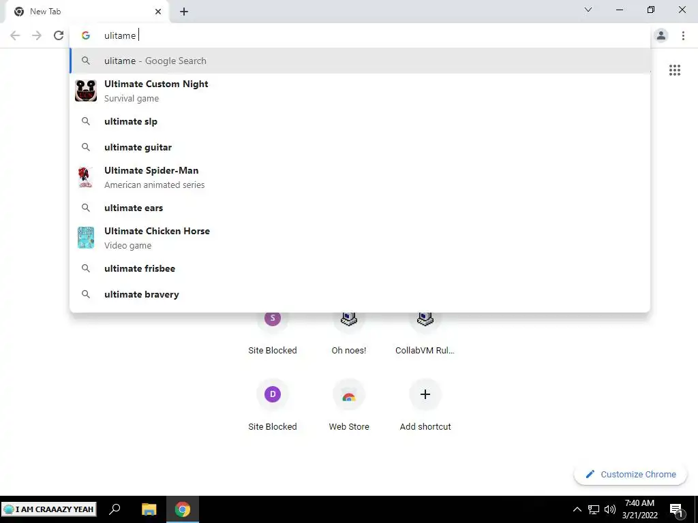The width and height of the screenshot is (698, 523).
Task: Open the taskbar clock and date
Action: coord(639,509)
